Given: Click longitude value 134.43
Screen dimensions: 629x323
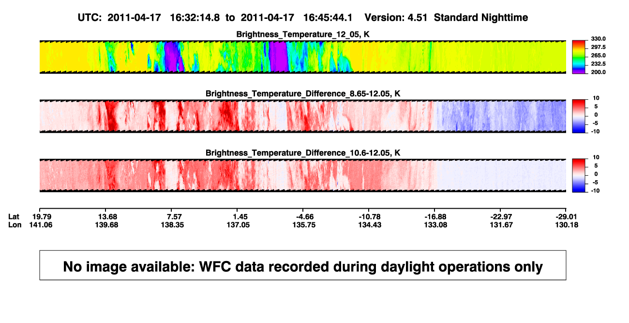Looking at the screenshot, I should 369,225.
